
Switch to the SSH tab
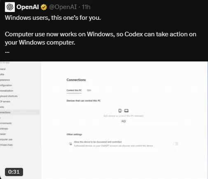(x=89, y=90)
